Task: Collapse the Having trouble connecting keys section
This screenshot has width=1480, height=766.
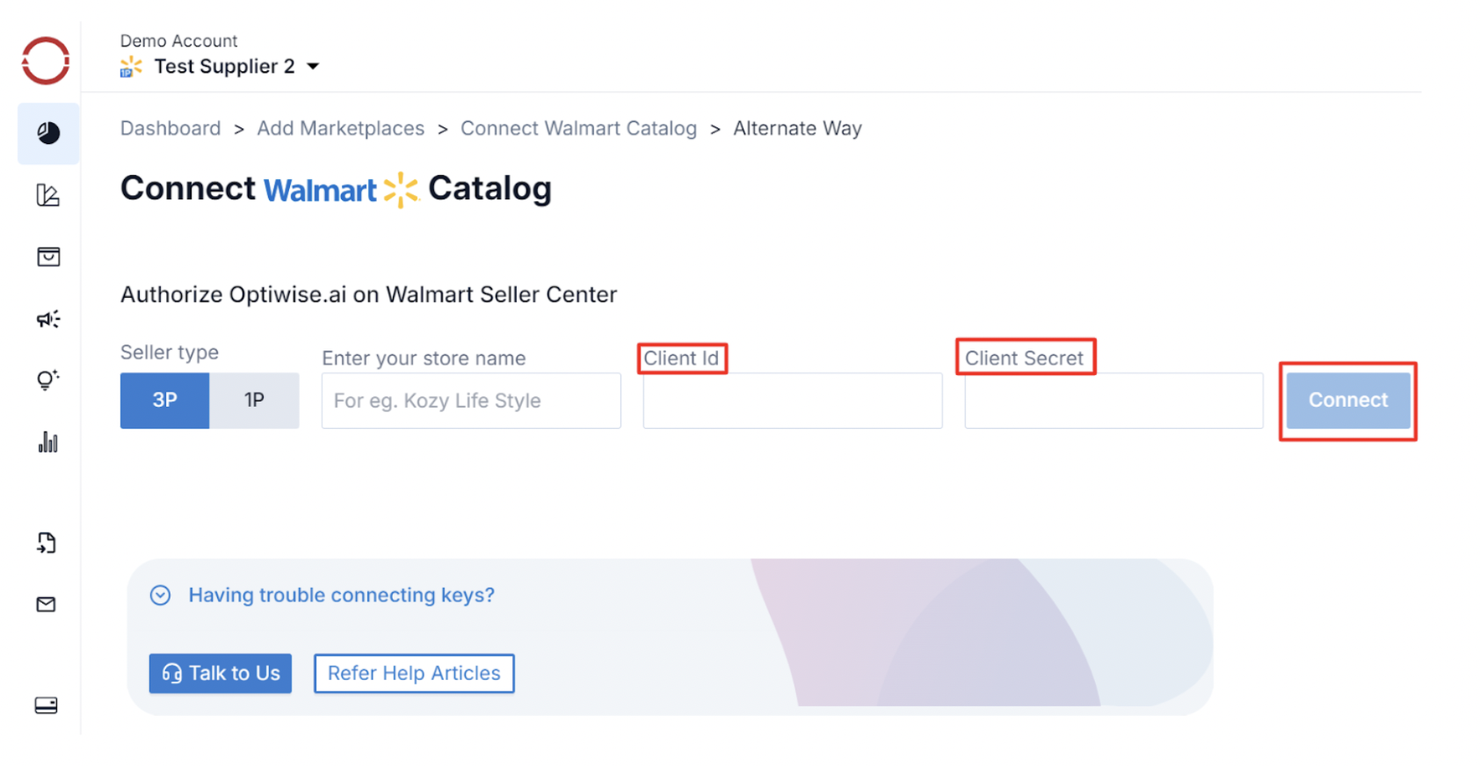Action: (160, 596)
